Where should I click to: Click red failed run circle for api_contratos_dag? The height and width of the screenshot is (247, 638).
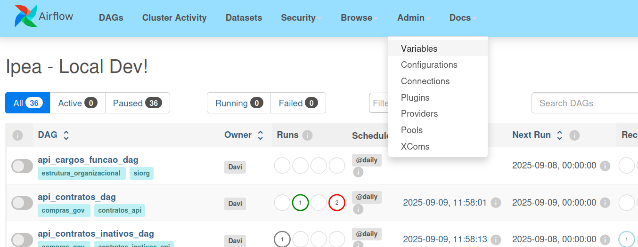tap(337, 203)
